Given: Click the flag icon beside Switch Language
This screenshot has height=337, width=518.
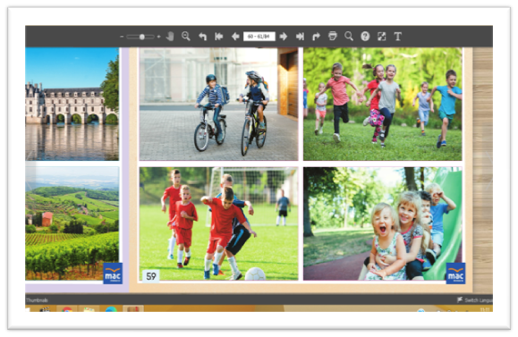Looking at the screenshot, I should pyautogui.click(x=460, y=299).
